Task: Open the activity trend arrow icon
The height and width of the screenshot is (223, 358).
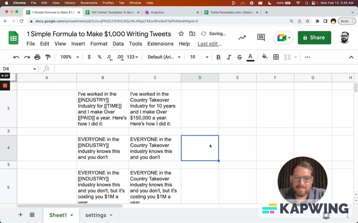Action: point(242,38)
